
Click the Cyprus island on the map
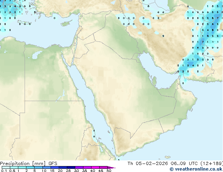66,24
